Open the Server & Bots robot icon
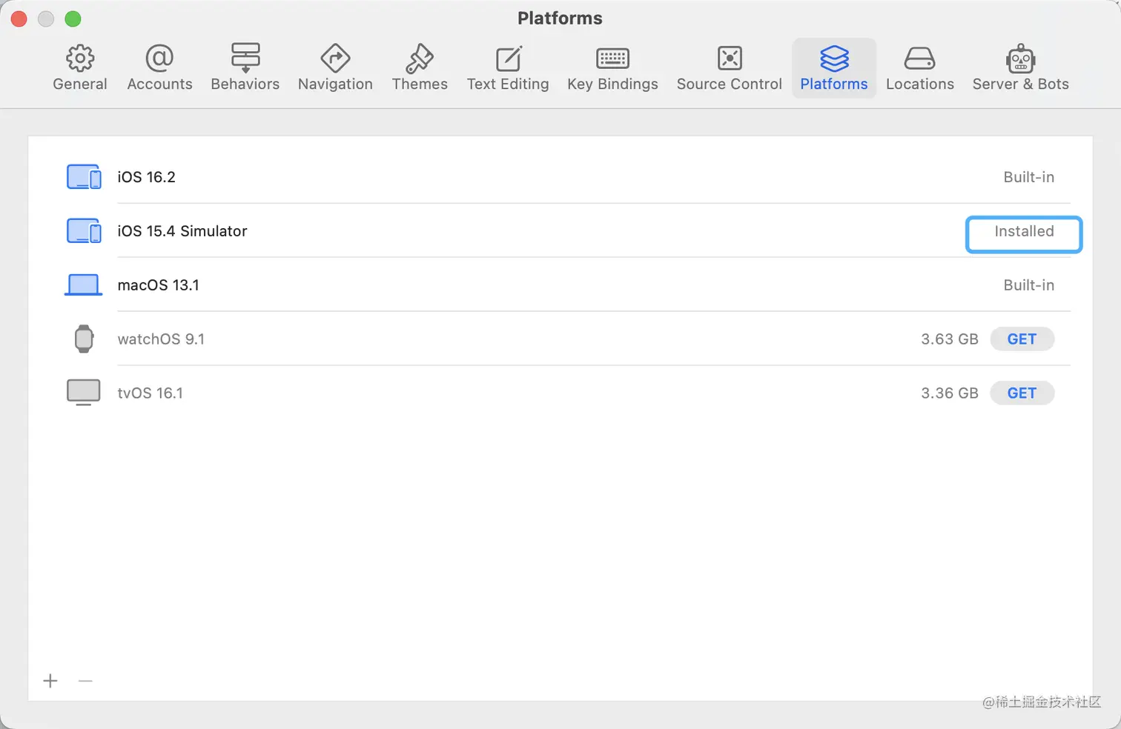 [1021, 58]
